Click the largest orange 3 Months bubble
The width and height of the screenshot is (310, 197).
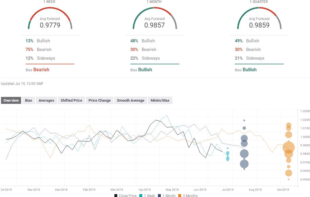click(289, 147)
